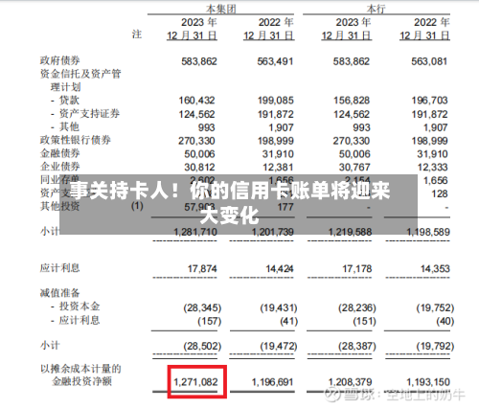Select the value 128 in the 本行 2022 column
479x409 pixels.
click(440, 193)
